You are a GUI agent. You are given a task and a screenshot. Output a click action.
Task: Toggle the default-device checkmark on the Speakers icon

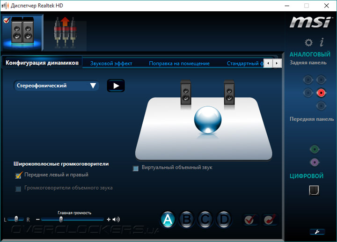click(x=7, y=21)
